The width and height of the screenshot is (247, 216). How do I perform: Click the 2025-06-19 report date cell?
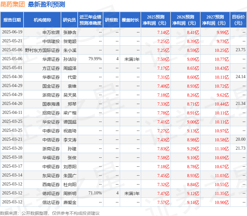(x=12, y=32)
